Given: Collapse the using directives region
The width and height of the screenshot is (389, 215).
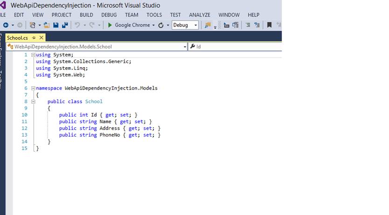Looking at the screenshot, I should point(33,55).
